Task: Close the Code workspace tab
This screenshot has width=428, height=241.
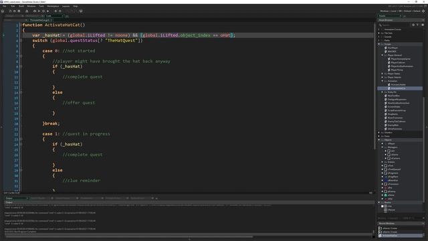Action: [x=62, y=16]
